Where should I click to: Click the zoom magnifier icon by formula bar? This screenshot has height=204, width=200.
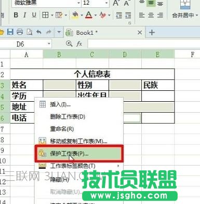point(69,44)
